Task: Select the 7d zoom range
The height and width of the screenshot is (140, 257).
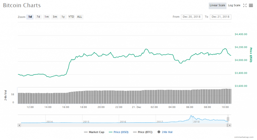Action: coord(38,17)
